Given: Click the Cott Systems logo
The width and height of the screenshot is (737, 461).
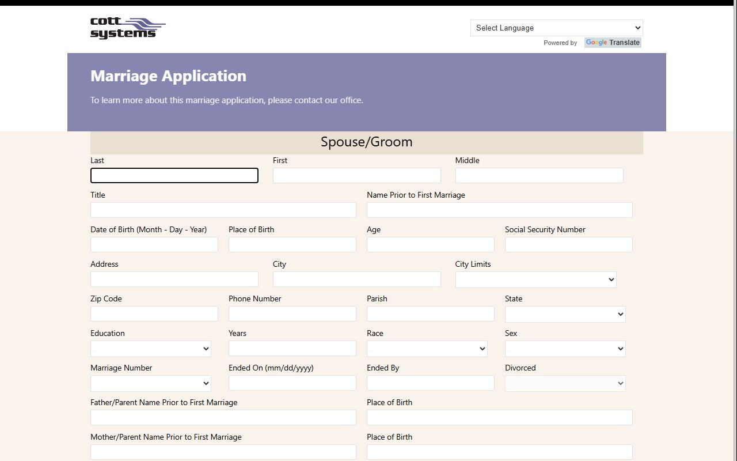Looking at the screenshot, I should [x=128, y=28].
